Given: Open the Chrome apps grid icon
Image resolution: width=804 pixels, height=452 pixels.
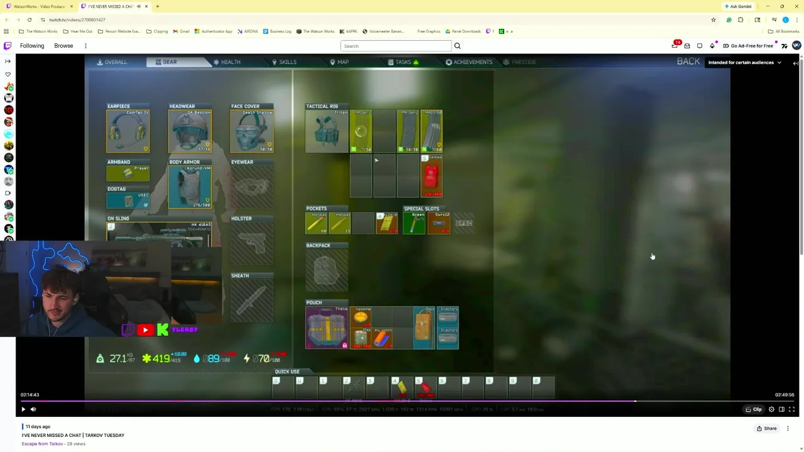Looking at the screenshot, I should pos(6,31).
